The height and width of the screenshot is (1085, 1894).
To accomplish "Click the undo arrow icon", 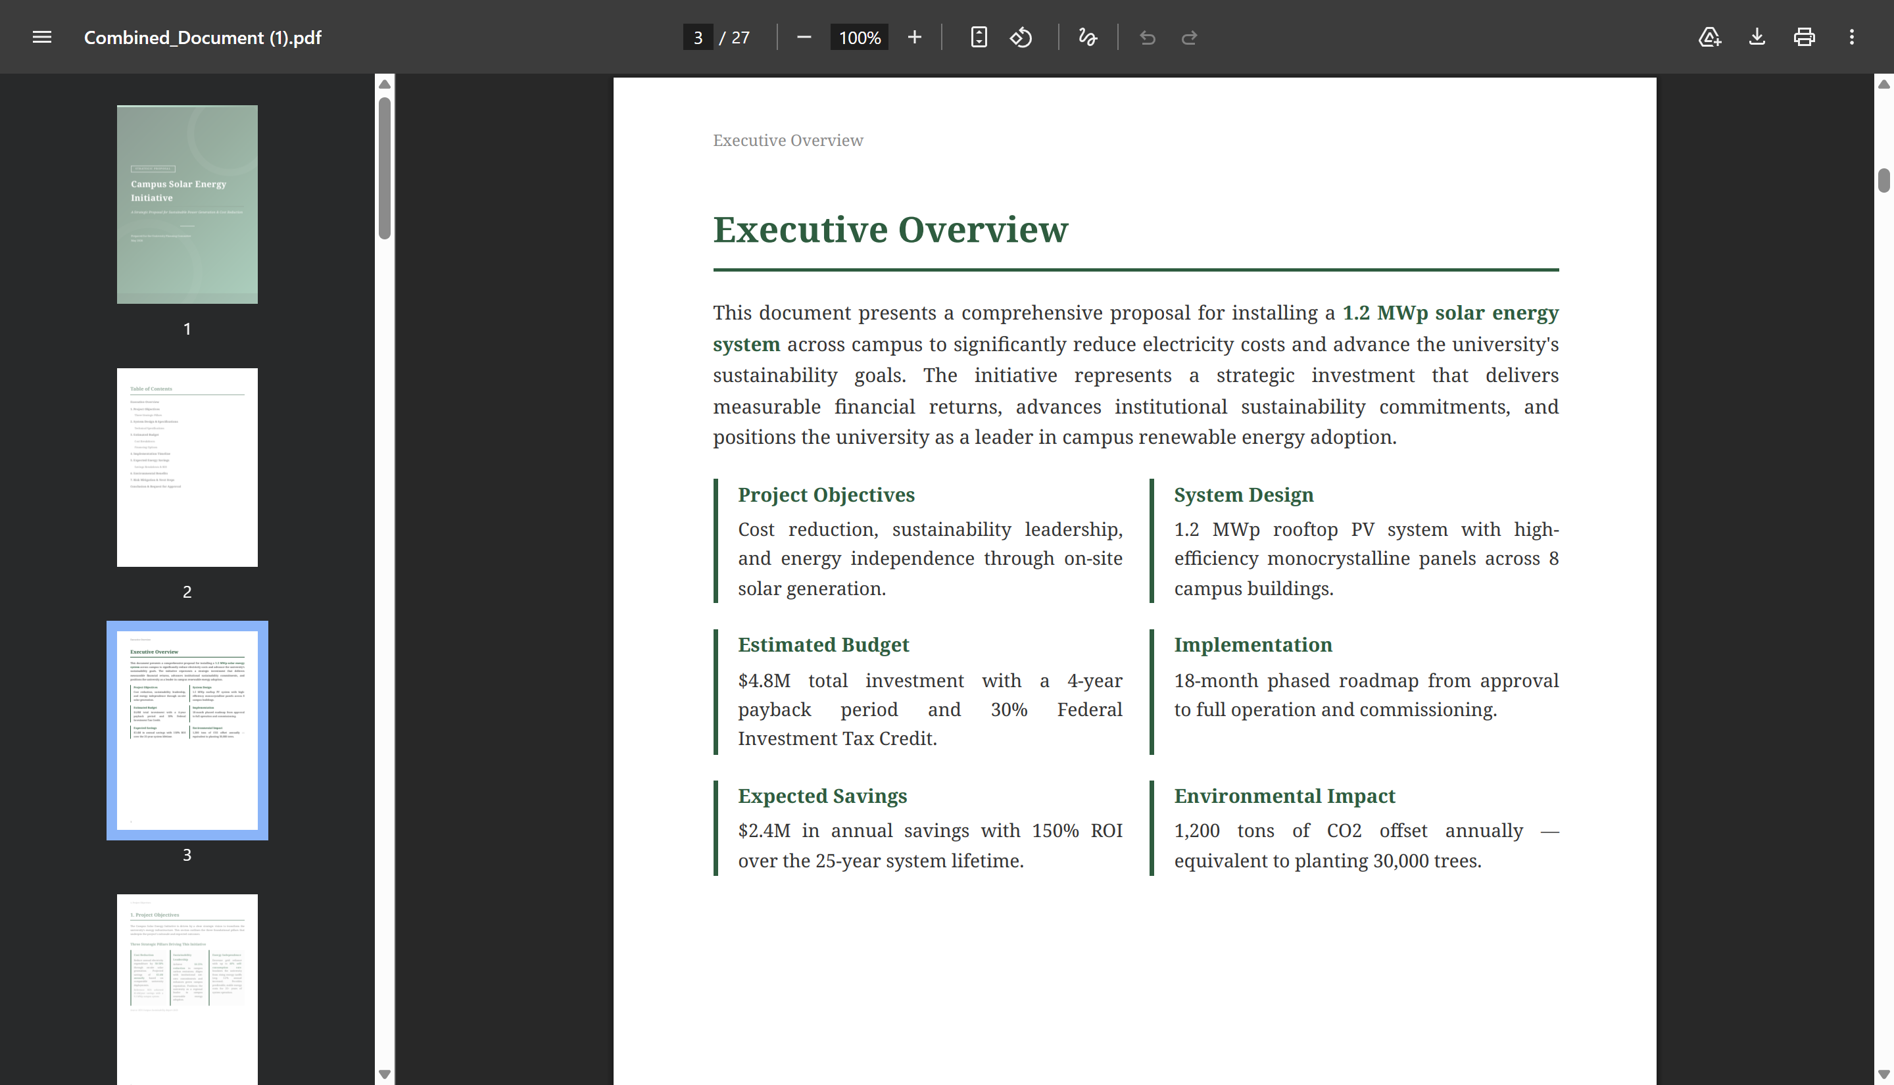I will coord(1148,37).
